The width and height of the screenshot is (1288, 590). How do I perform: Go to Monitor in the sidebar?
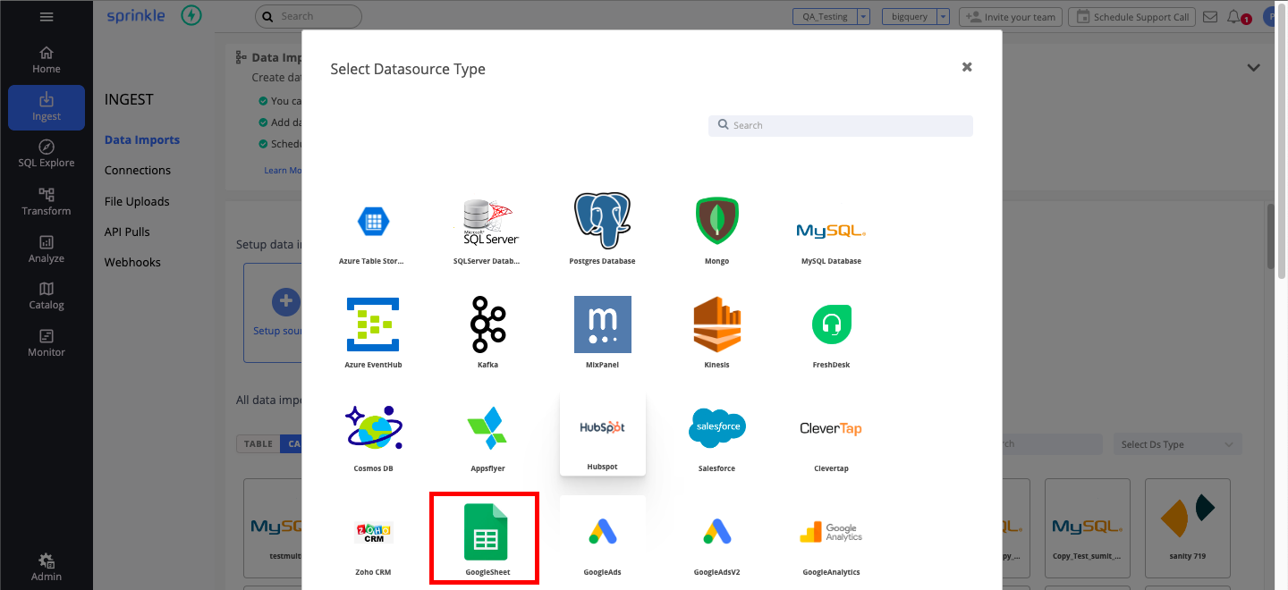pos(47,343)
